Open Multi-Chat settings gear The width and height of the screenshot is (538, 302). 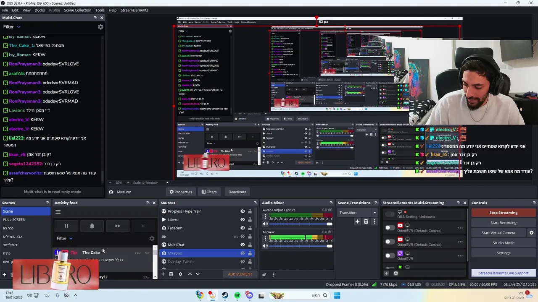point(100,27)
